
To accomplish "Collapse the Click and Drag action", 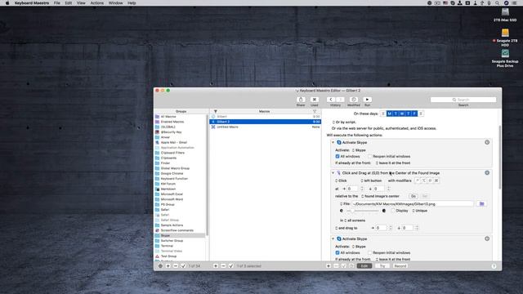I will coord(333,172).
